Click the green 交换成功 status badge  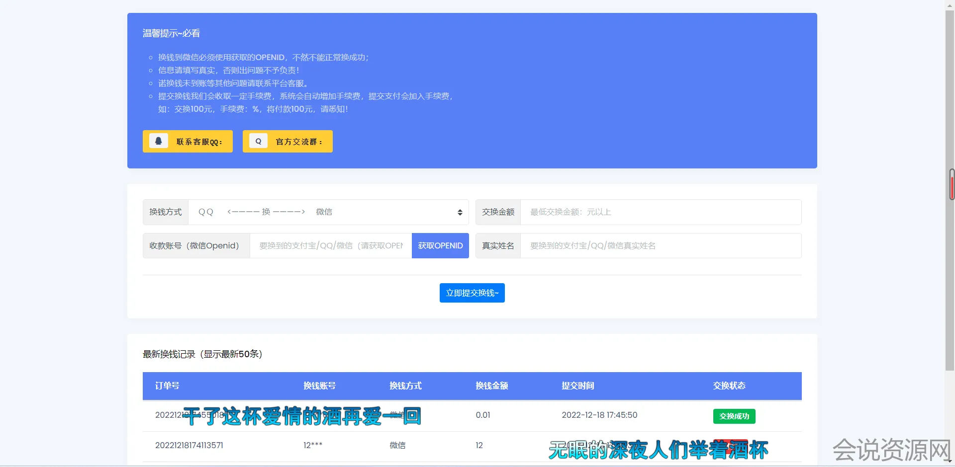pos(734,416)
